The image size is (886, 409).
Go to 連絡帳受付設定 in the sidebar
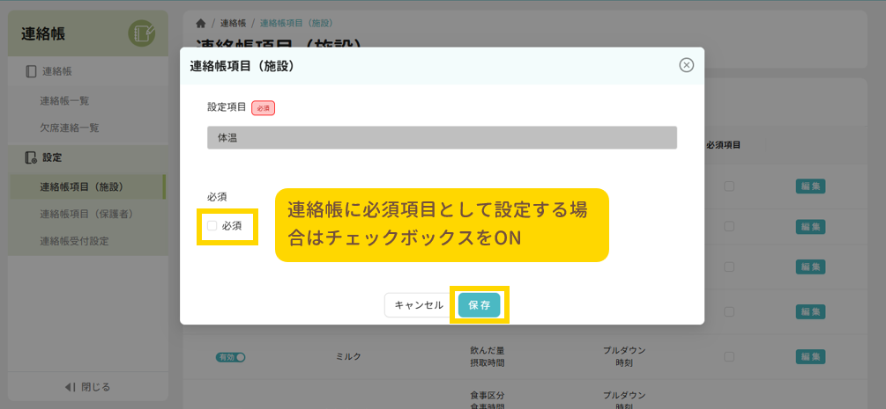(x=74, y=241)
